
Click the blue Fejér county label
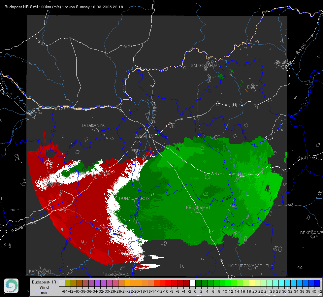pos(74,144)
